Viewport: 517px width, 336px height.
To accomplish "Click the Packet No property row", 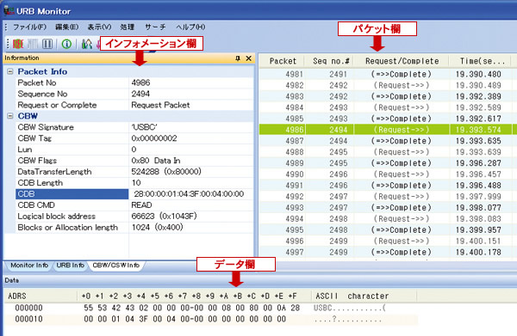I will tap(134, 82).
